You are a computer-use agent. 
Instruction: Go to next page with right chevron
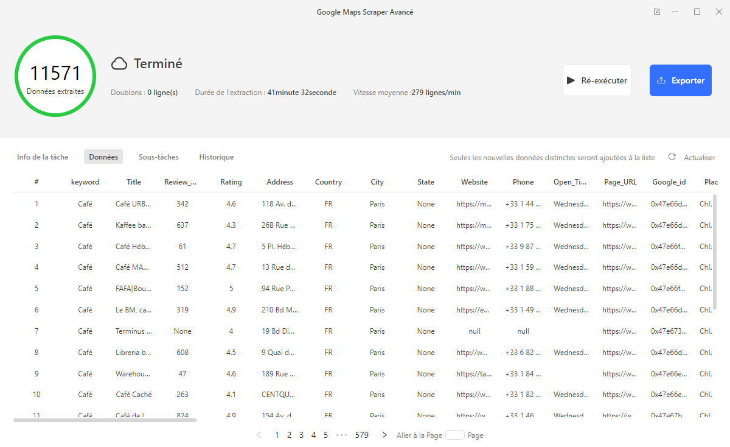pyautogui.click(x=384, y=435)
